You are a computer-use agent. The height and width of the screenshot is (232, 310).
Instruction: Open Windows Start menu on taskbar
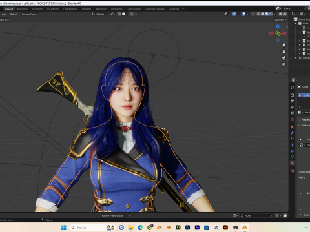[63, 227]
